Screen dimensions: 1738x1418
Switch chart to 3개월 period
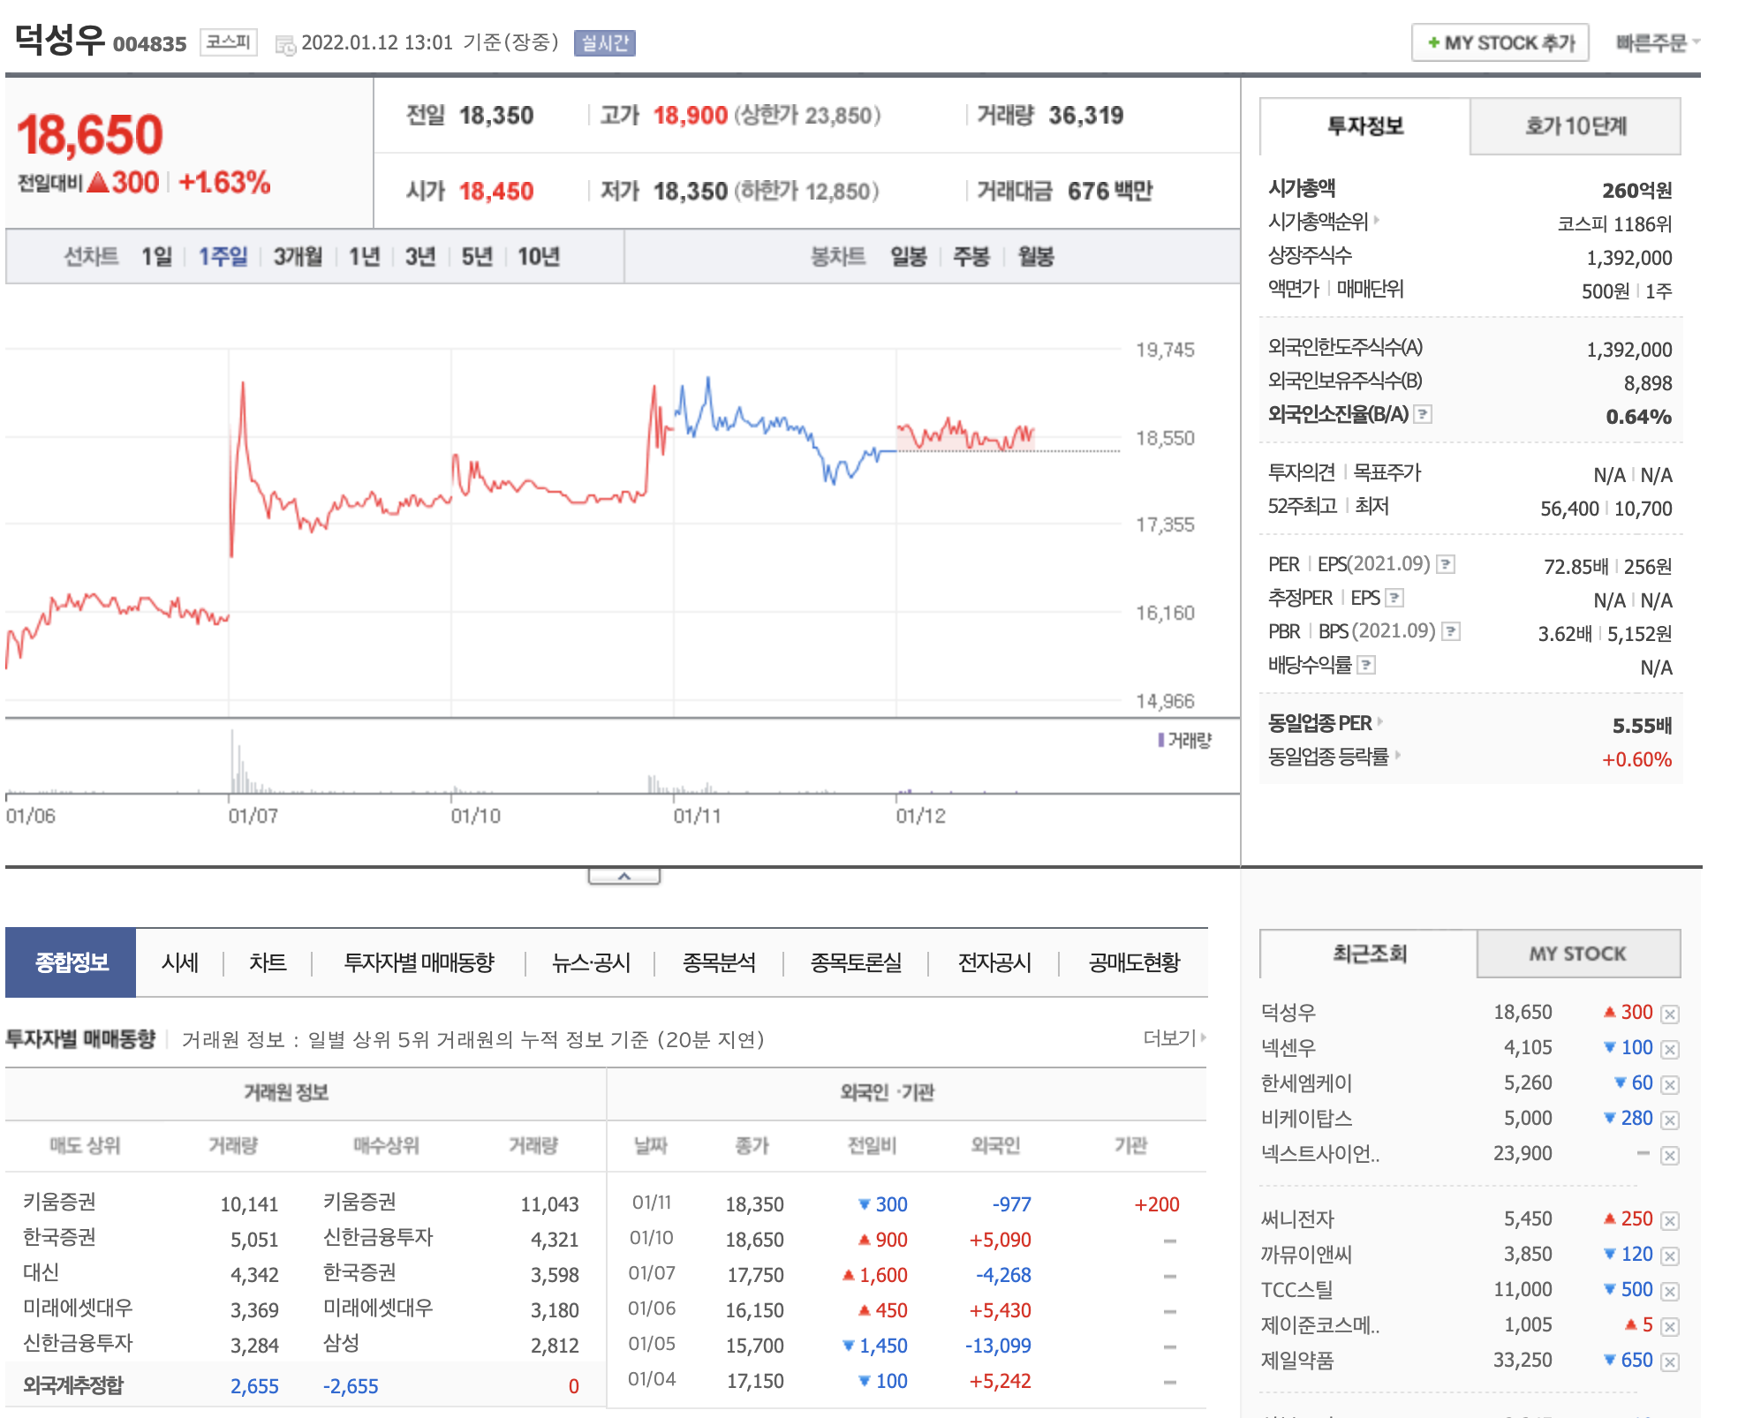click(298, 257)
